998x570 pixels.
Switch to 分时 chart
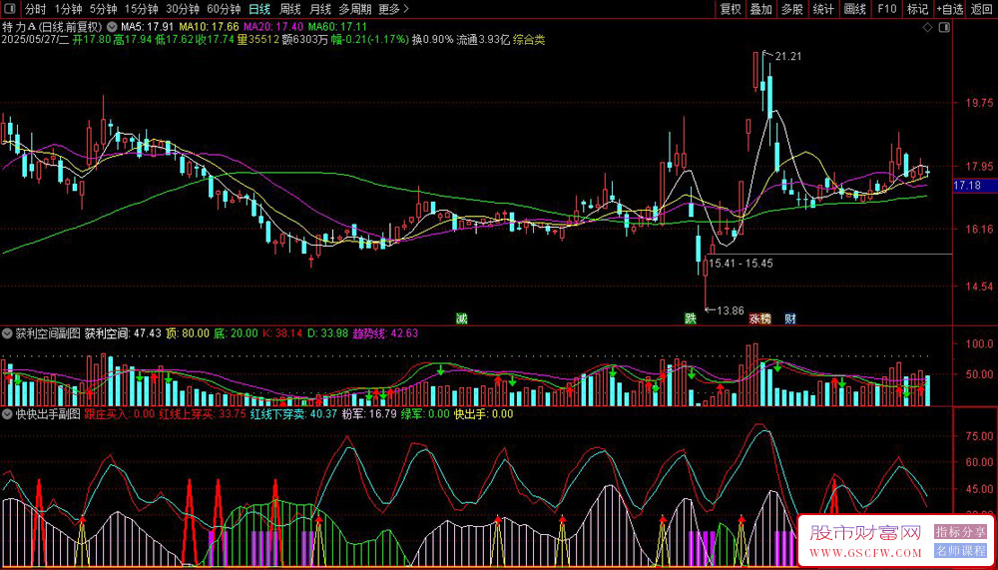36,10
